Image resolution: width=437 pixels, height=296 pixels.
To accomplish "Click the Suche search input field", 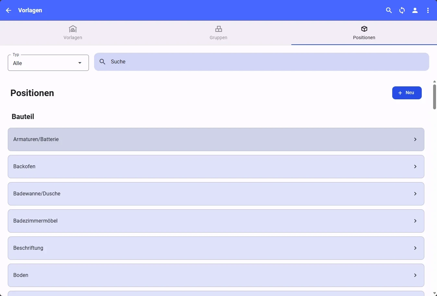I will tap(261, 62).
